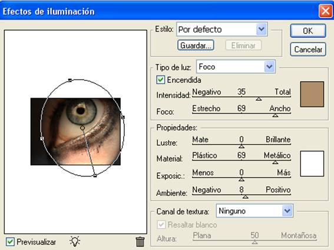Click the Foco value 69
This screenshot has width=334, height=250.
[242, 108]
